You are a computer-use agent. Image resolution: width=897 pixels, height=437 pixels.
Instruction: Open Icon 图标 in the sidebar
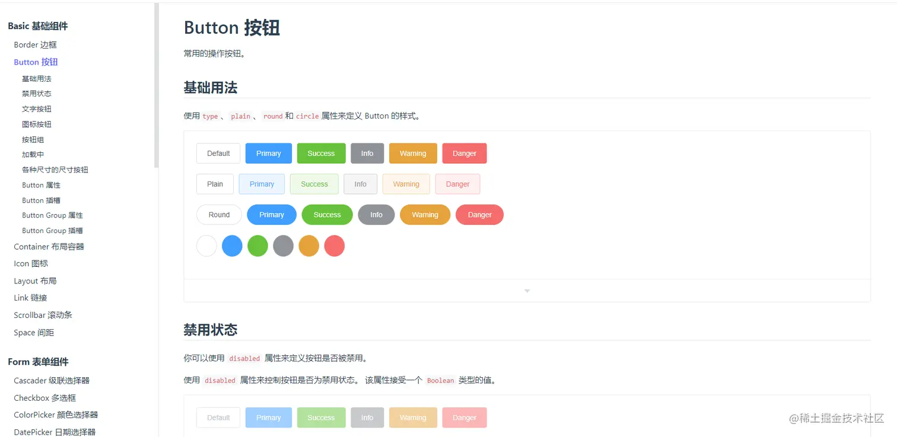tap(31, 263)
